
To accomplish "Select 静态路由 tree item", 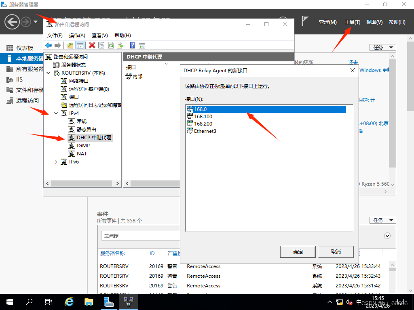I will 87,130.
